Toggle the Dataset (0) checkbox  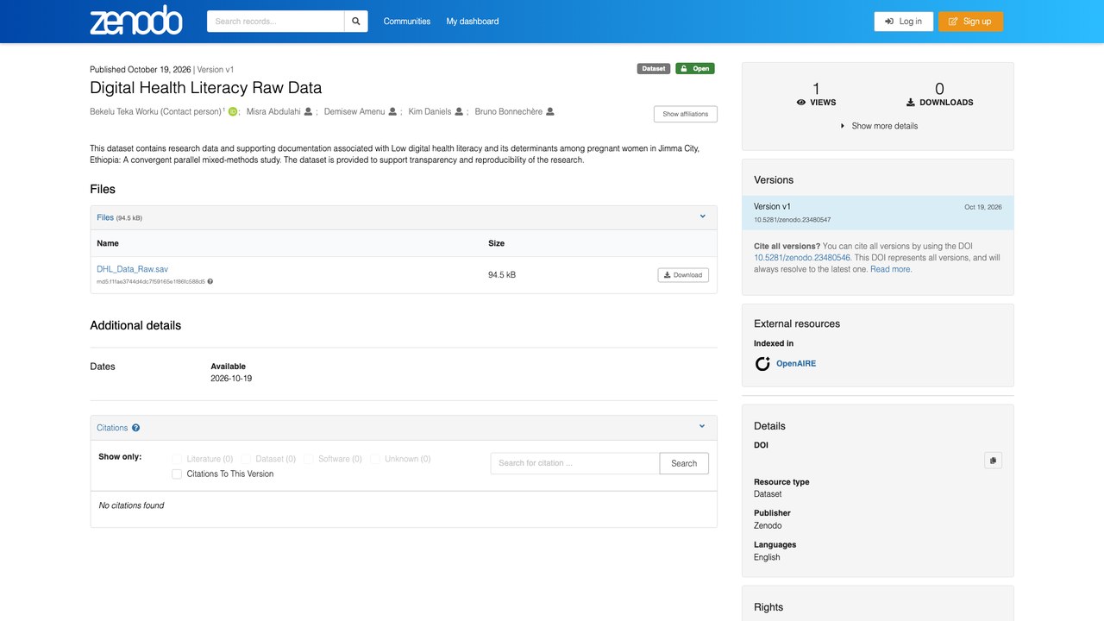tap(246, 459)
